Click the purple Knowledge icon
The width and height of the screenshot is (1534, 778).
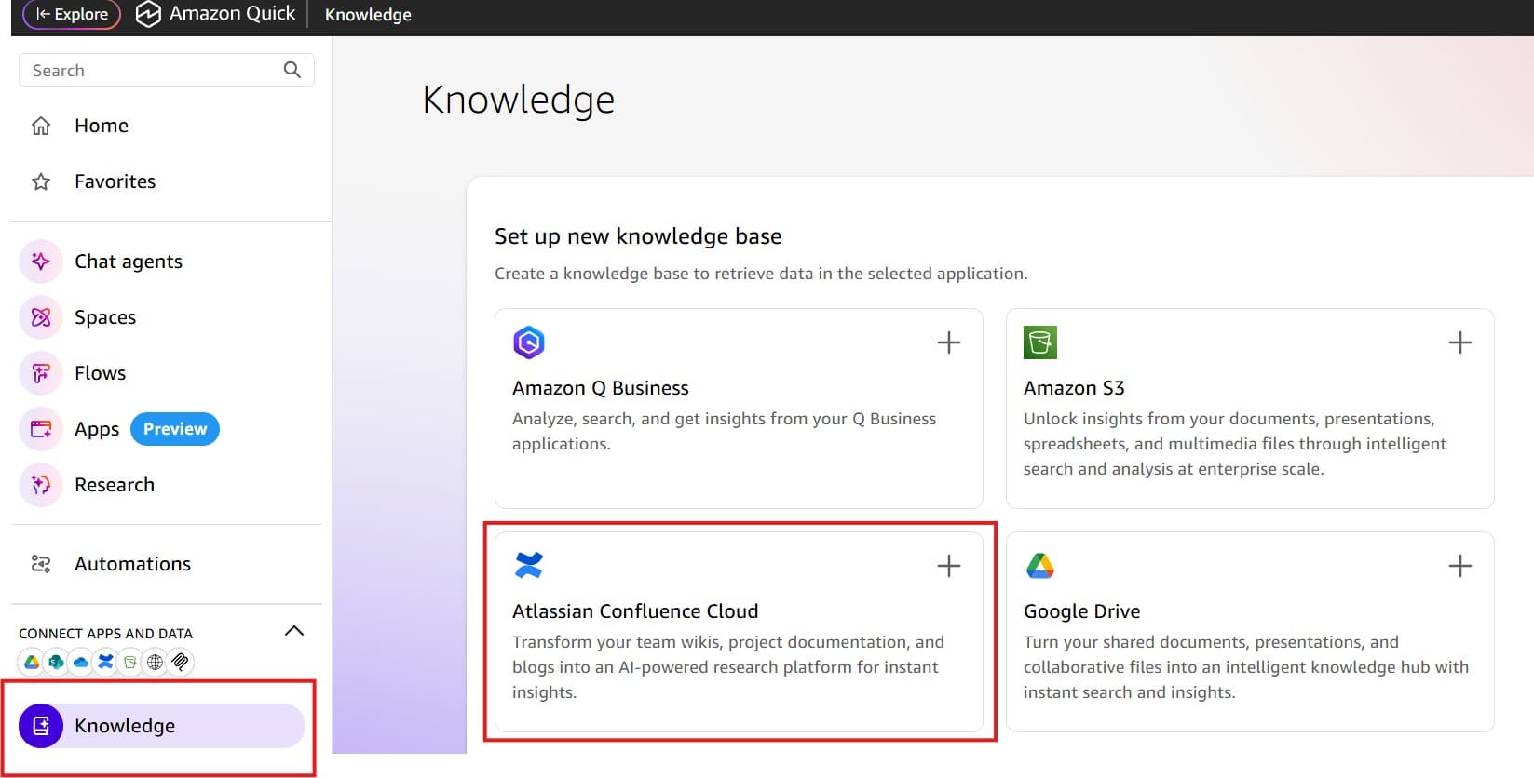tap(41, 726)
